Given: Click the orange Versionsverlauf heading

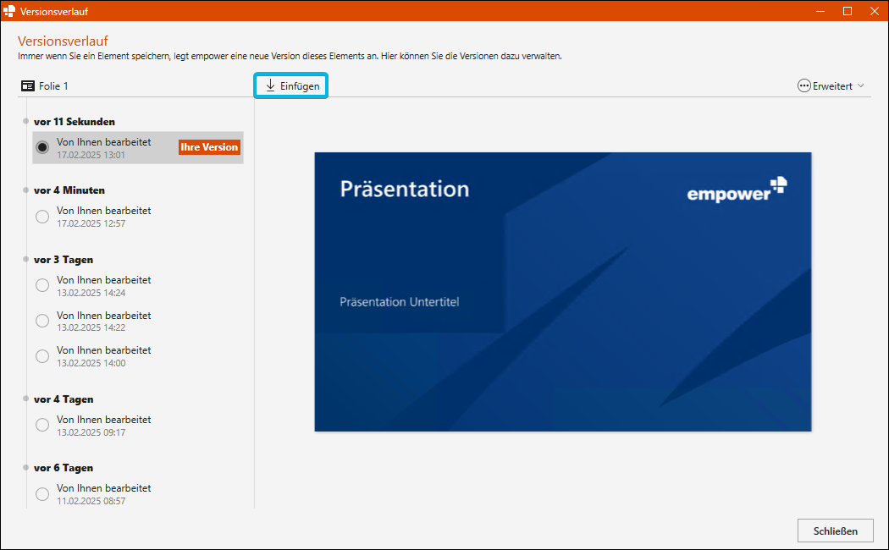Looking at the screenshot, I should click(63, 41).
